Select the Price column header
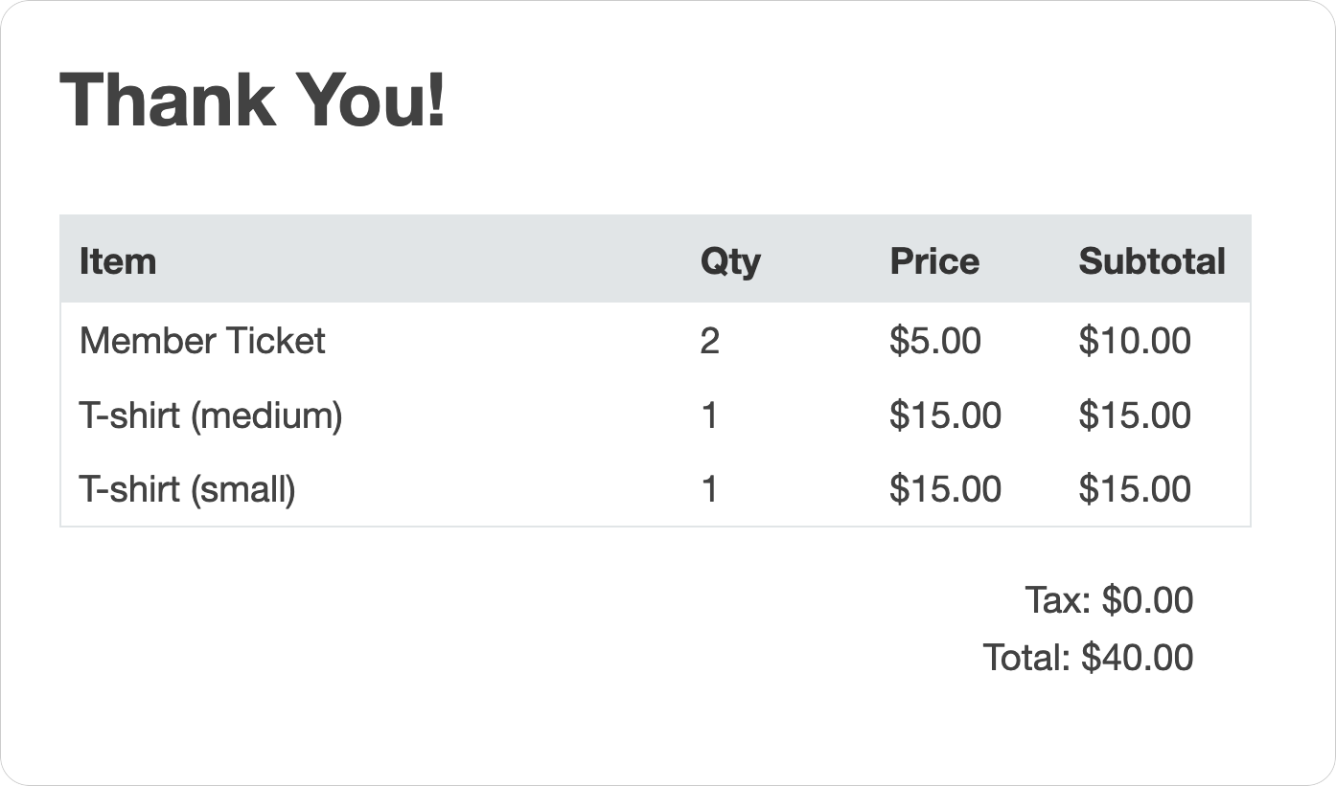Screen dimensions: 1336x786 (x=934, y=260)
